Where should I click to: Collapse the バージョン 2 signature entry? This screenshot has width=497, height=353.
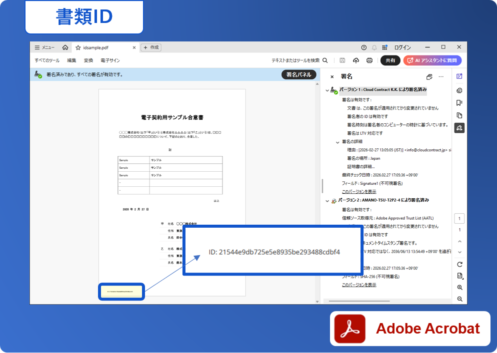(327, 201)
